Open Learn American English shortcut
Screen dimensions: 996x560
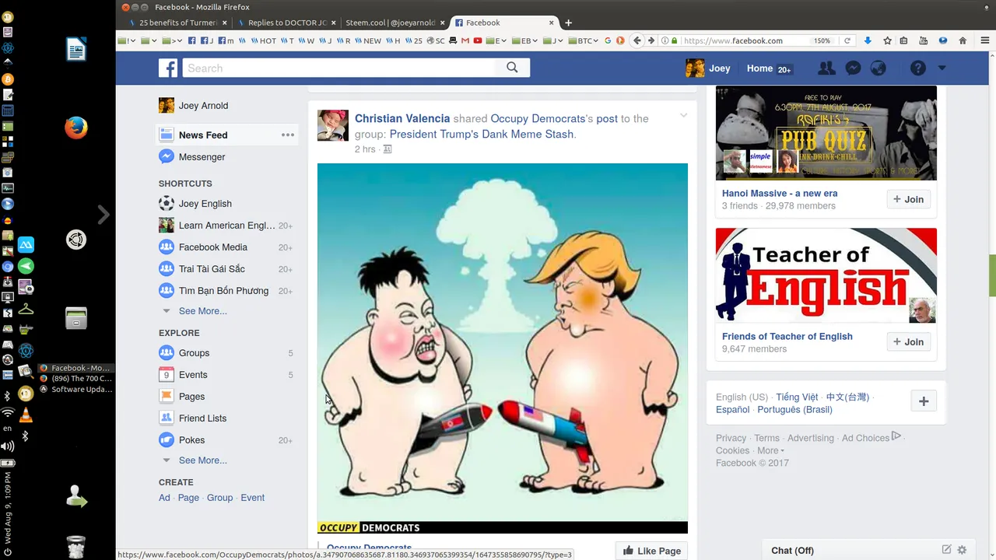pyautogui.click(x=226, y=226)
